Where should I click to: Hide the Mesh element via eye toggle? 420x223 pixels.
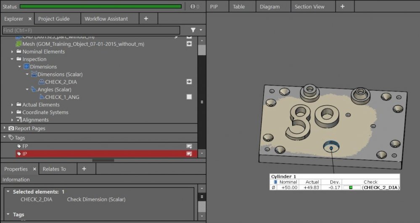coord(189,44)
